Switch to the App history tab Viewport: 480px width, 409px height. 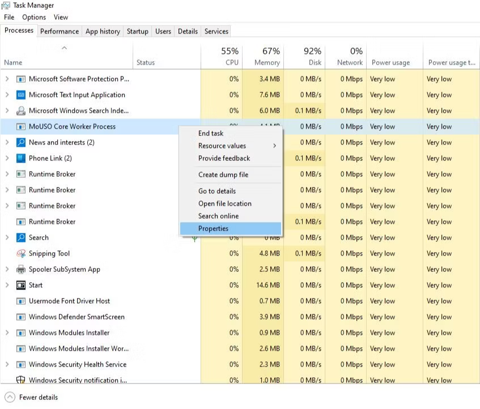click(x=103, y=31)
